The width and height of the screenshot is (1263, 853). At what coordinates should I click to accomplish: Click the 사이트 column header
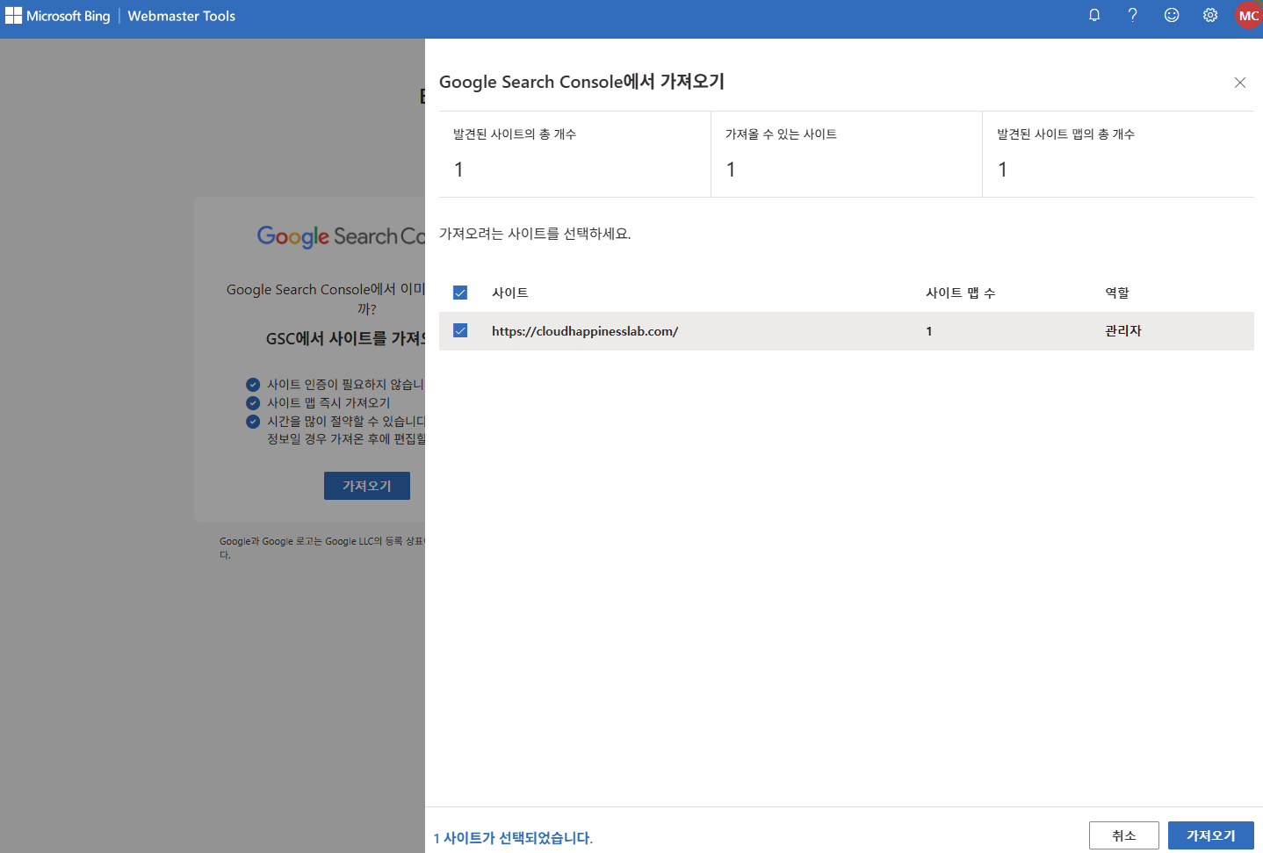pos(509,293)
